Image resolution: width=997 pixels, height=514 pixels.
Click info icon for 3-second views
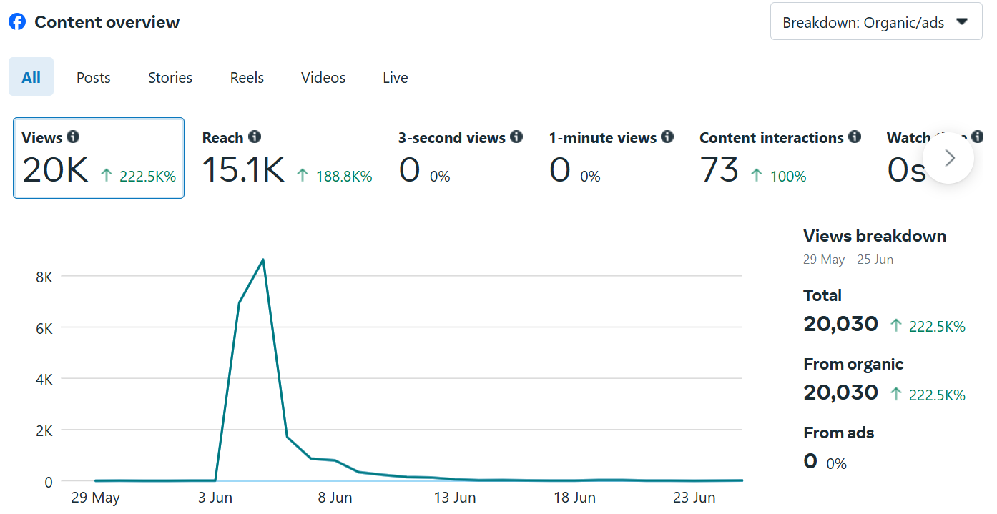pyautogui.click(x=516, y=137)
